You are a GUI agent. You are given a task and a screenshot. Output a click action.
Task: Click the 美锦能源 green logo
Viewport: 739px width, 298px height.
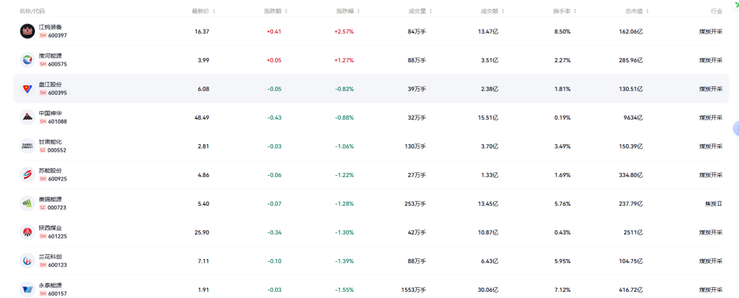27,204
